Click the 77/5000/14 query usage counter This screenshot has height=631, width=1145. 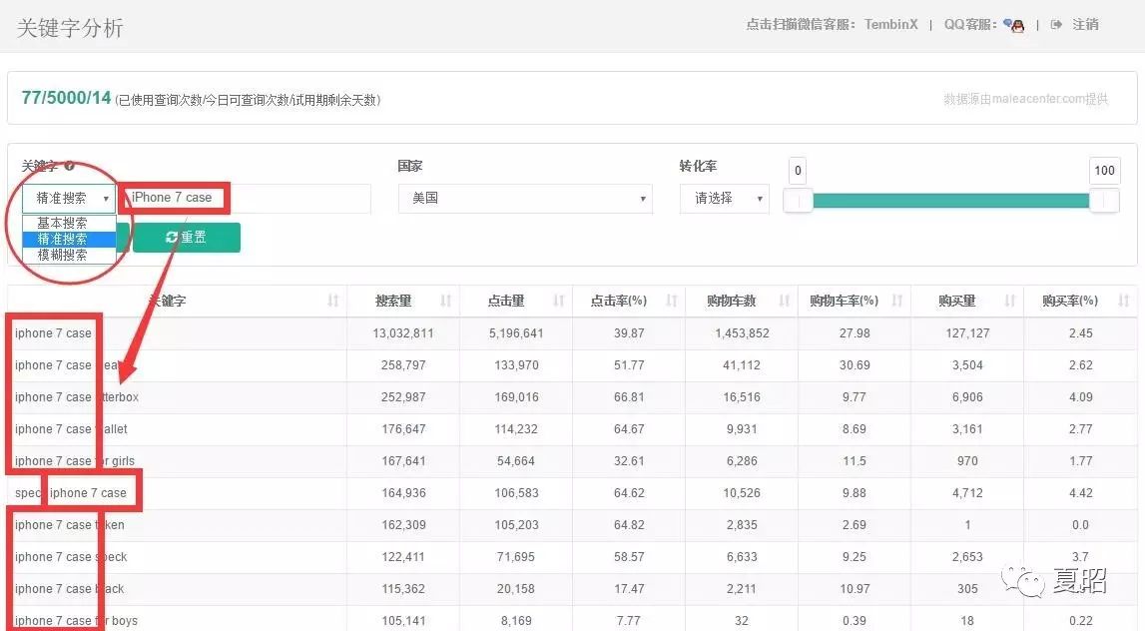coord(67,98)
